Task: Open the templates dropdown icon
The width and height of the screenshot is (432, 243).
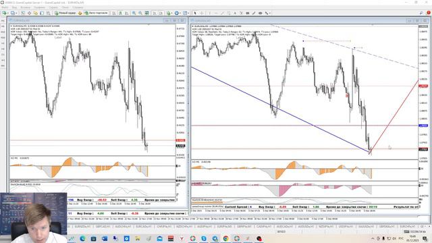Action: pyautogui.click(x=186, y=13)
